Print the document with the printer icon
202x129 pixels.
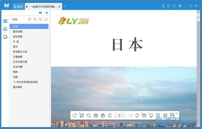pyautogui.click(x=103, y=115)
